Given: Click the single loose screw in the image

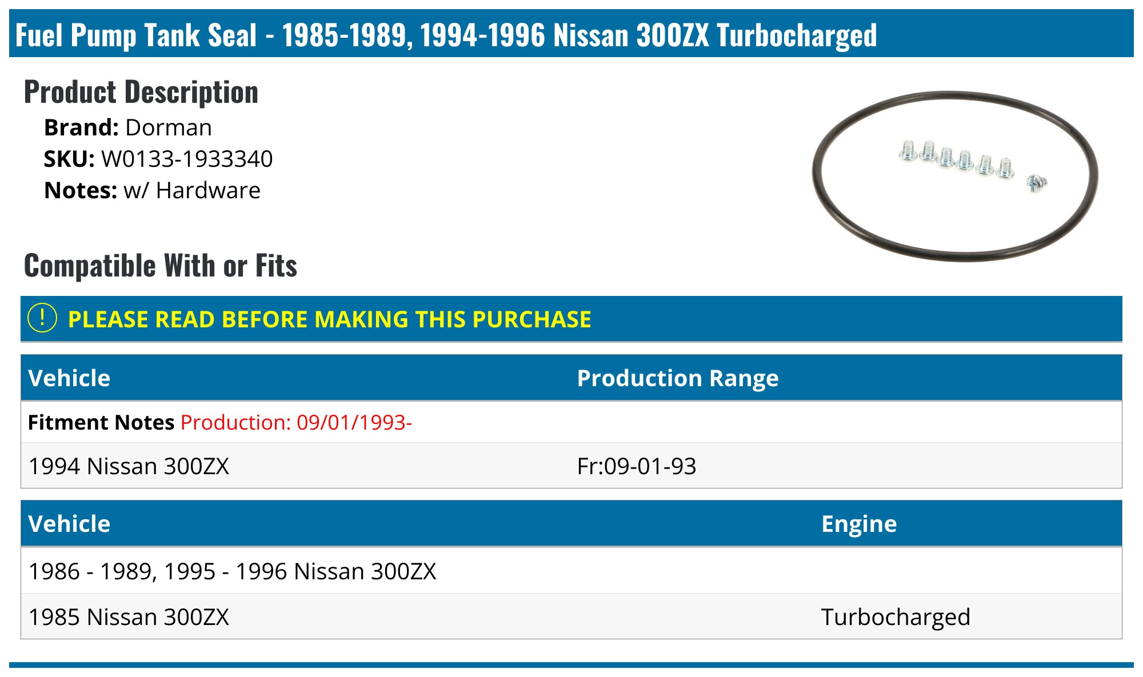Looking at the screenshot, I should pos(1036,183).
